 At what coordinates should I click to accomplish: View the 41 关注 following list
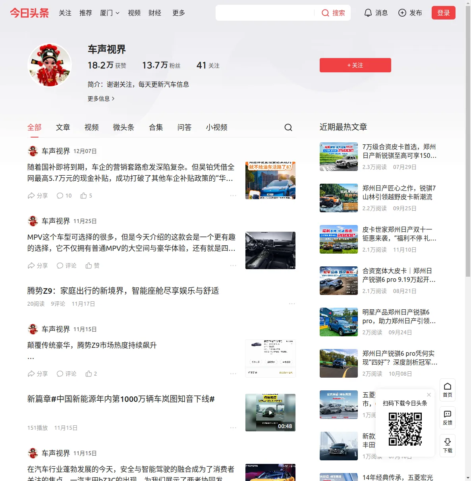pos(208,65)
